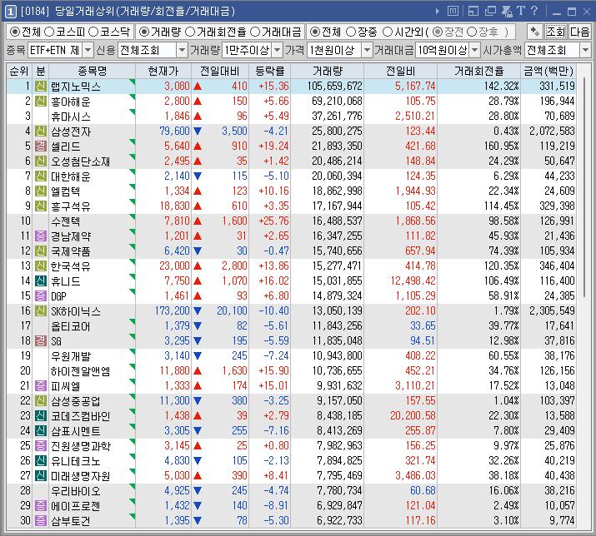The width and height of the screenshot is (596, 536).
Task: Click the 증 badge in 피씨엘 row
Action: 41,386
